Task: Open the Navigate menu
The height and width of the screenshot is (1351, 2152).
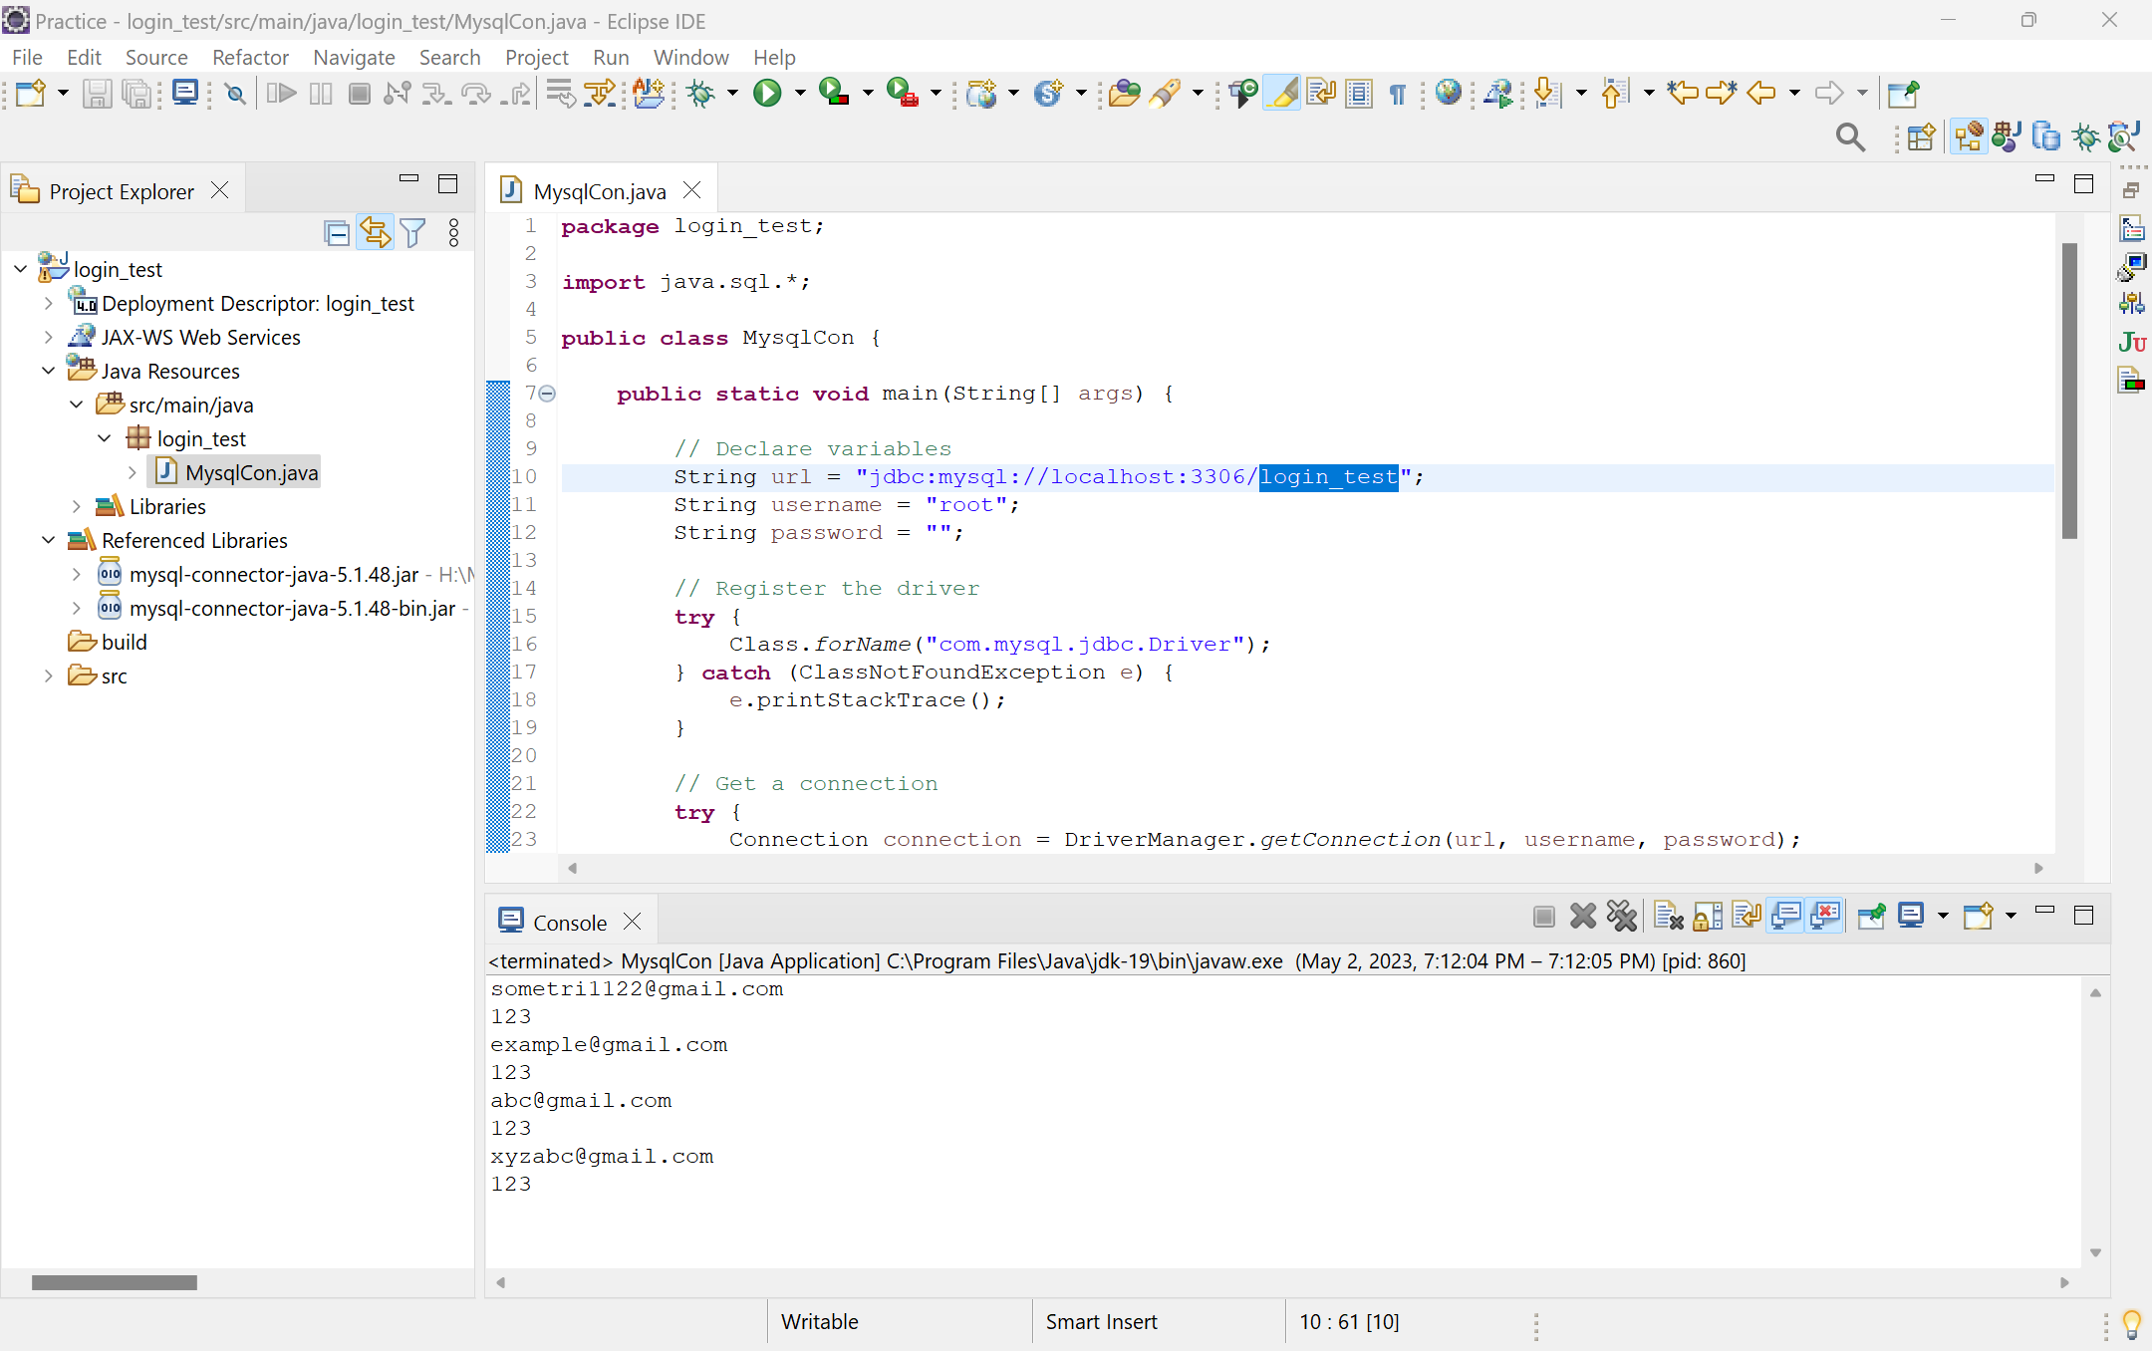Action: click(x=354, y=57)
